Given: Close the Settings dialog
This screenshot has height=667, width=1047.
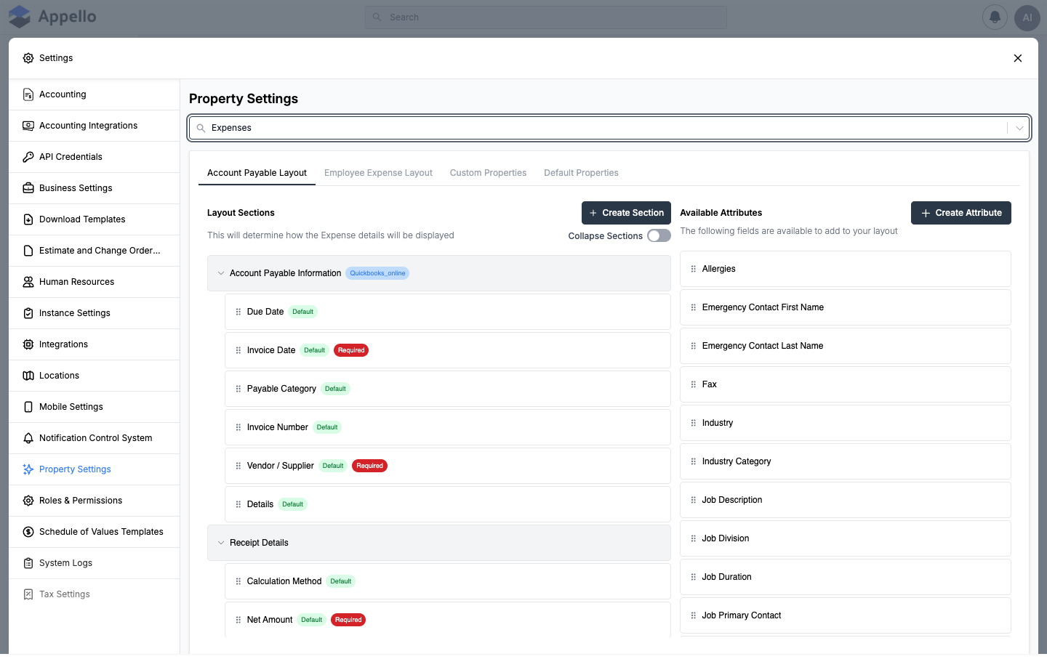Looking at the screenshot, I should (x=1018, y=58).
